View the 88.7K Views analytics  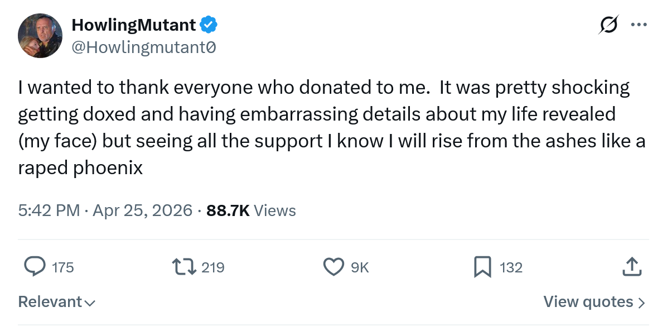[x=251, y=210]
